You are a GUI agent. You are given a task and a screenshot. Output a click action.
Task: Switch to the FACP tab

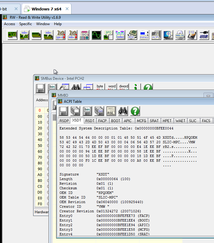103,121
